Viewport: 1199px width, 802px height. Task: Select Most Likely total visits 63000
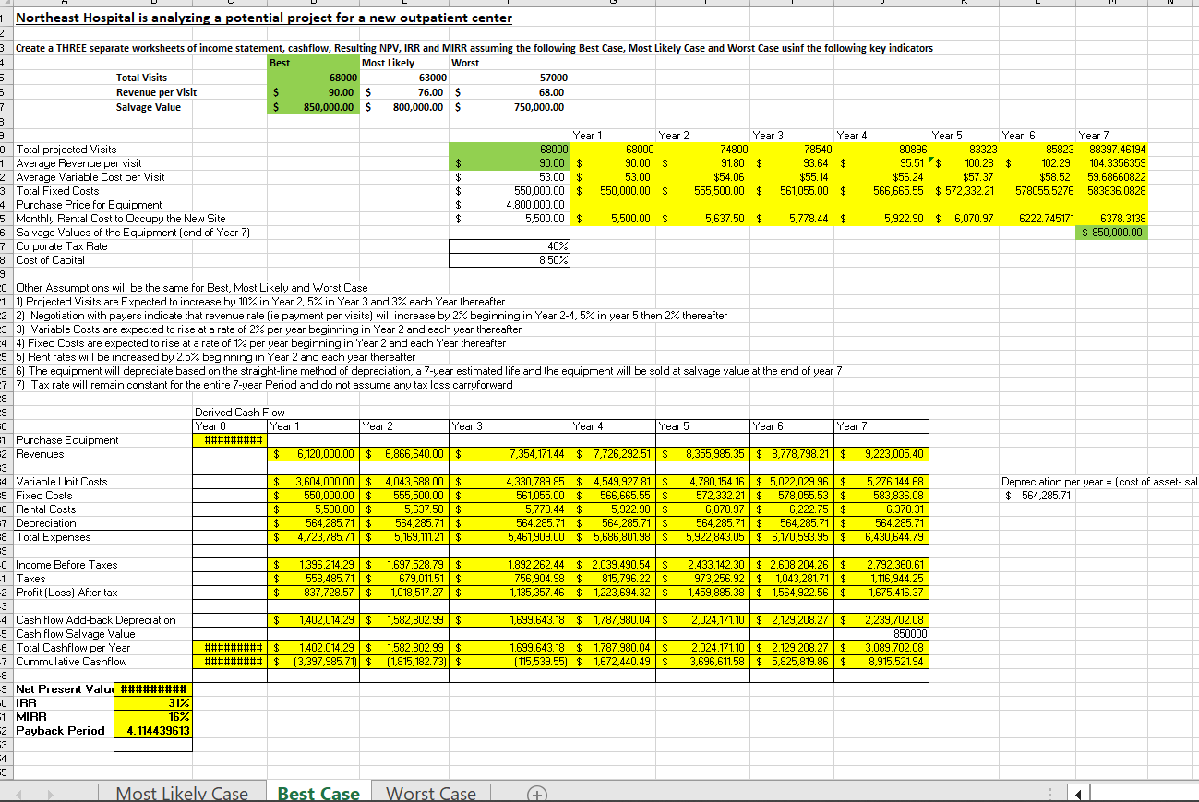[x=403, y=78]
